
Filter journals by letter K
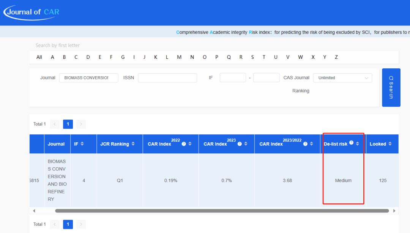tap(156, 57)
